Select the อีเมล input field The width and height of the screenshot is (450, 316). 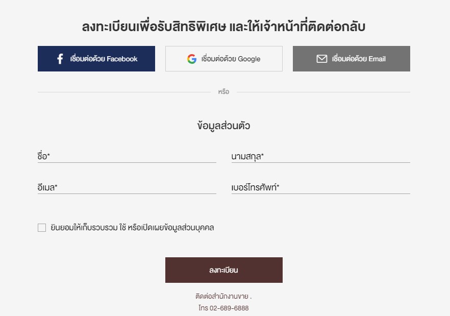(x=127, y=187)
